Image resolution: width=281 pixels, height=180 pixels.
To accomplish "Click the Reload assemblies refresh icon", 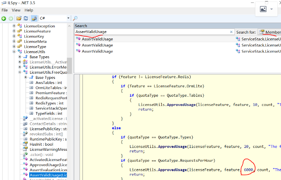I will pyautogui.click(x=26, y=18).
